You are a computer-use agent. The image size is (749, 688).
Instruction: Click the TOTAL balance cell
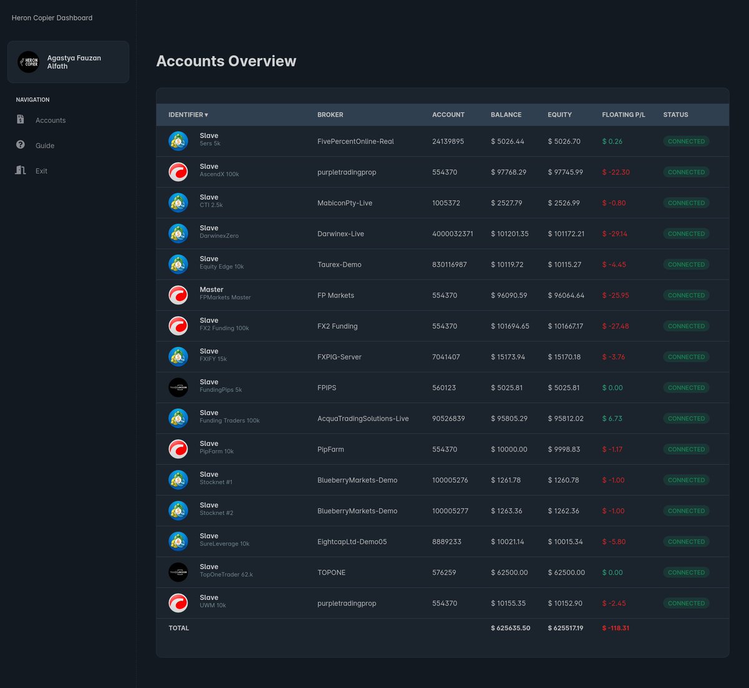[511, 627]
